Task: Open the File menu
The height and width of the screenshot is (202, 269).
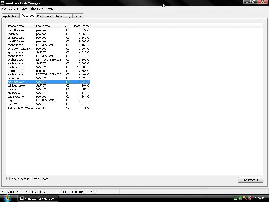Action: pyautogui.click(x=3, y=9)
